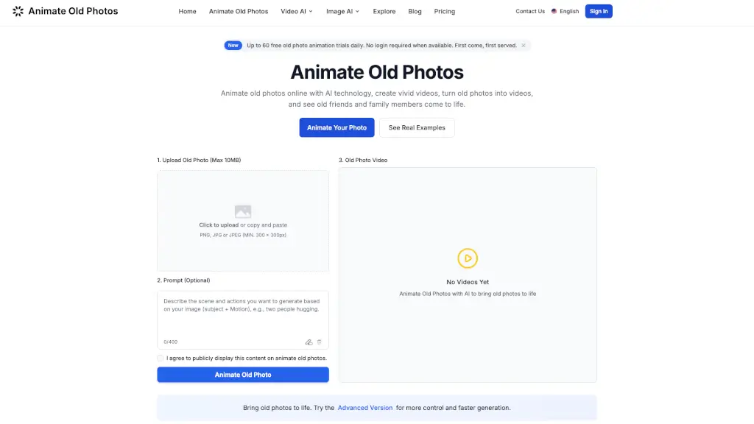Click the yellow play circle icon
The width and height of the screenshot is (754, 424).
(x=468, y=258)
